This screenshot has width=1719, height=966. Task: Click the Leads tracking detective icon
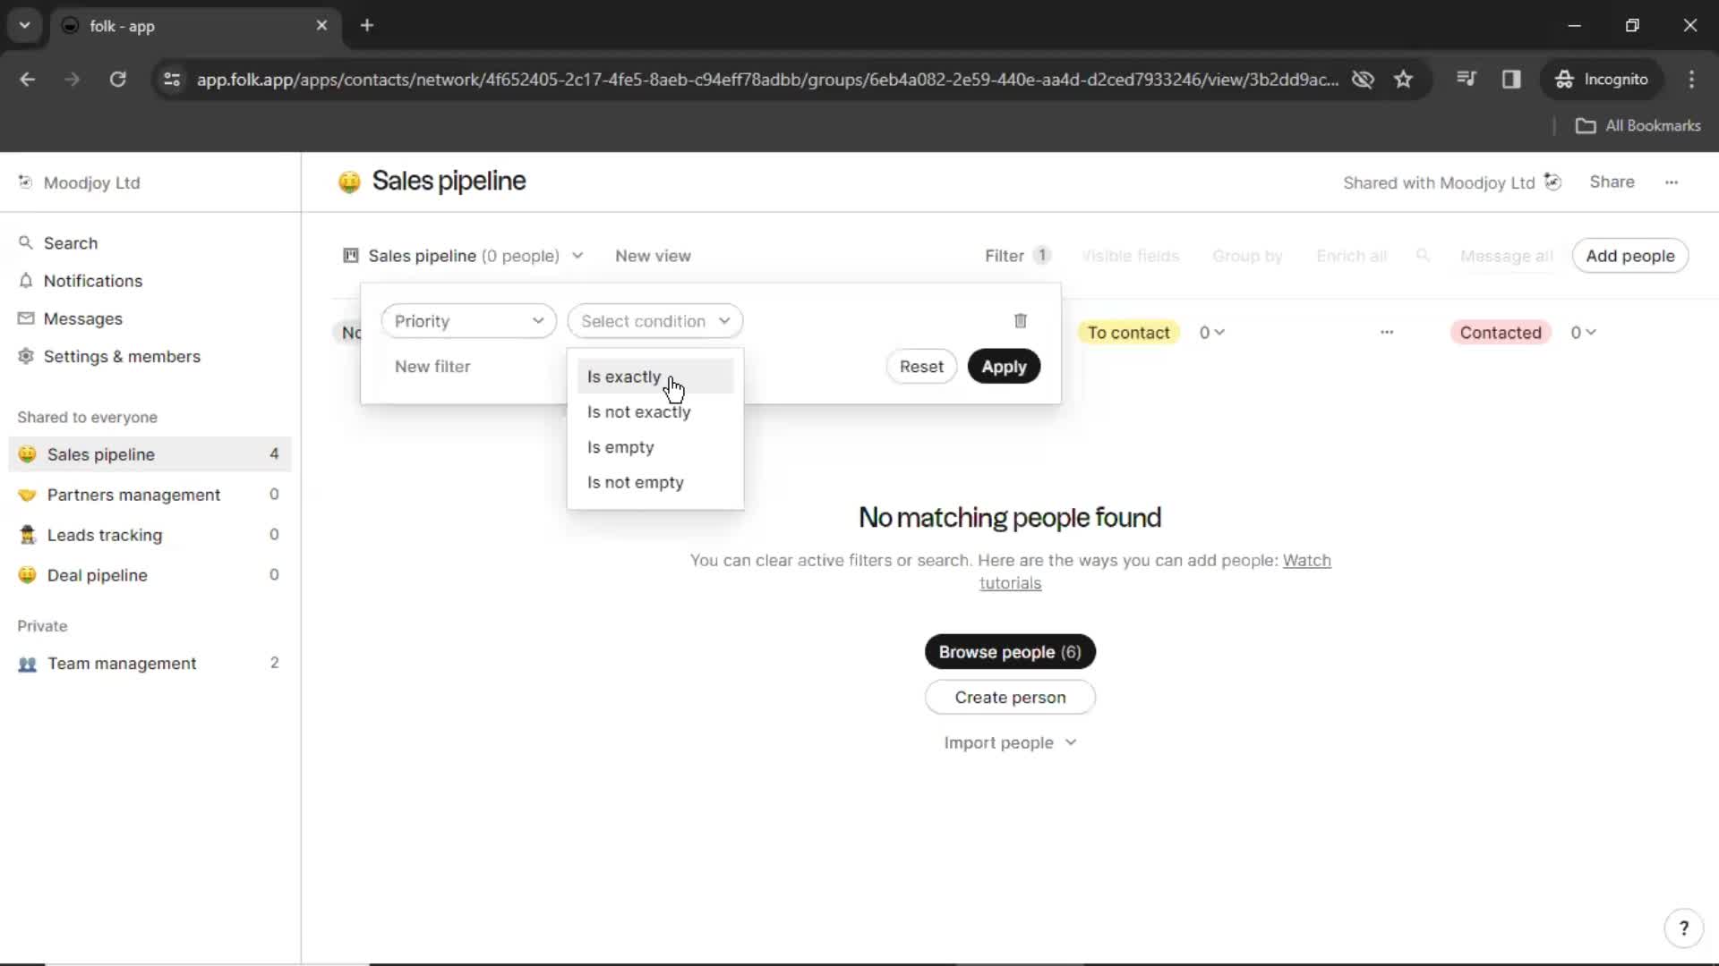click(x=28, y=535)
